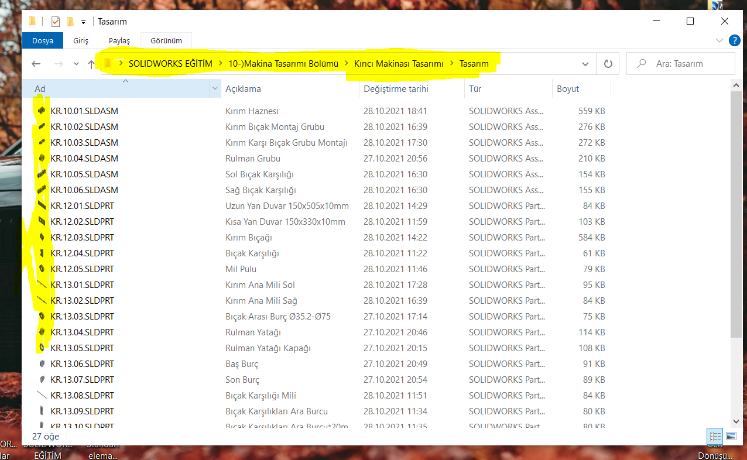This screenshot has width=747, height=460.
Task: Navigate to 10-)Makina Tasarımı Bölümü breadcrumb
Action: (x=283, y=64)
